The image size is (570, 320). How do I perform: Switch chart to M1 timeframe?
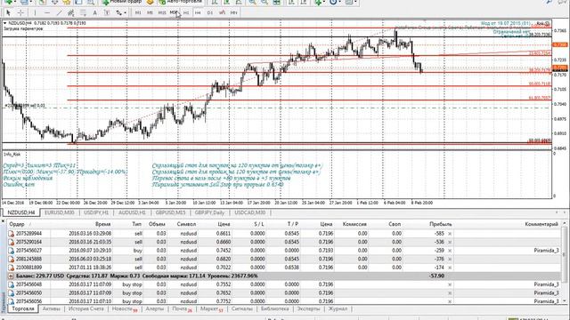point(138,12)
